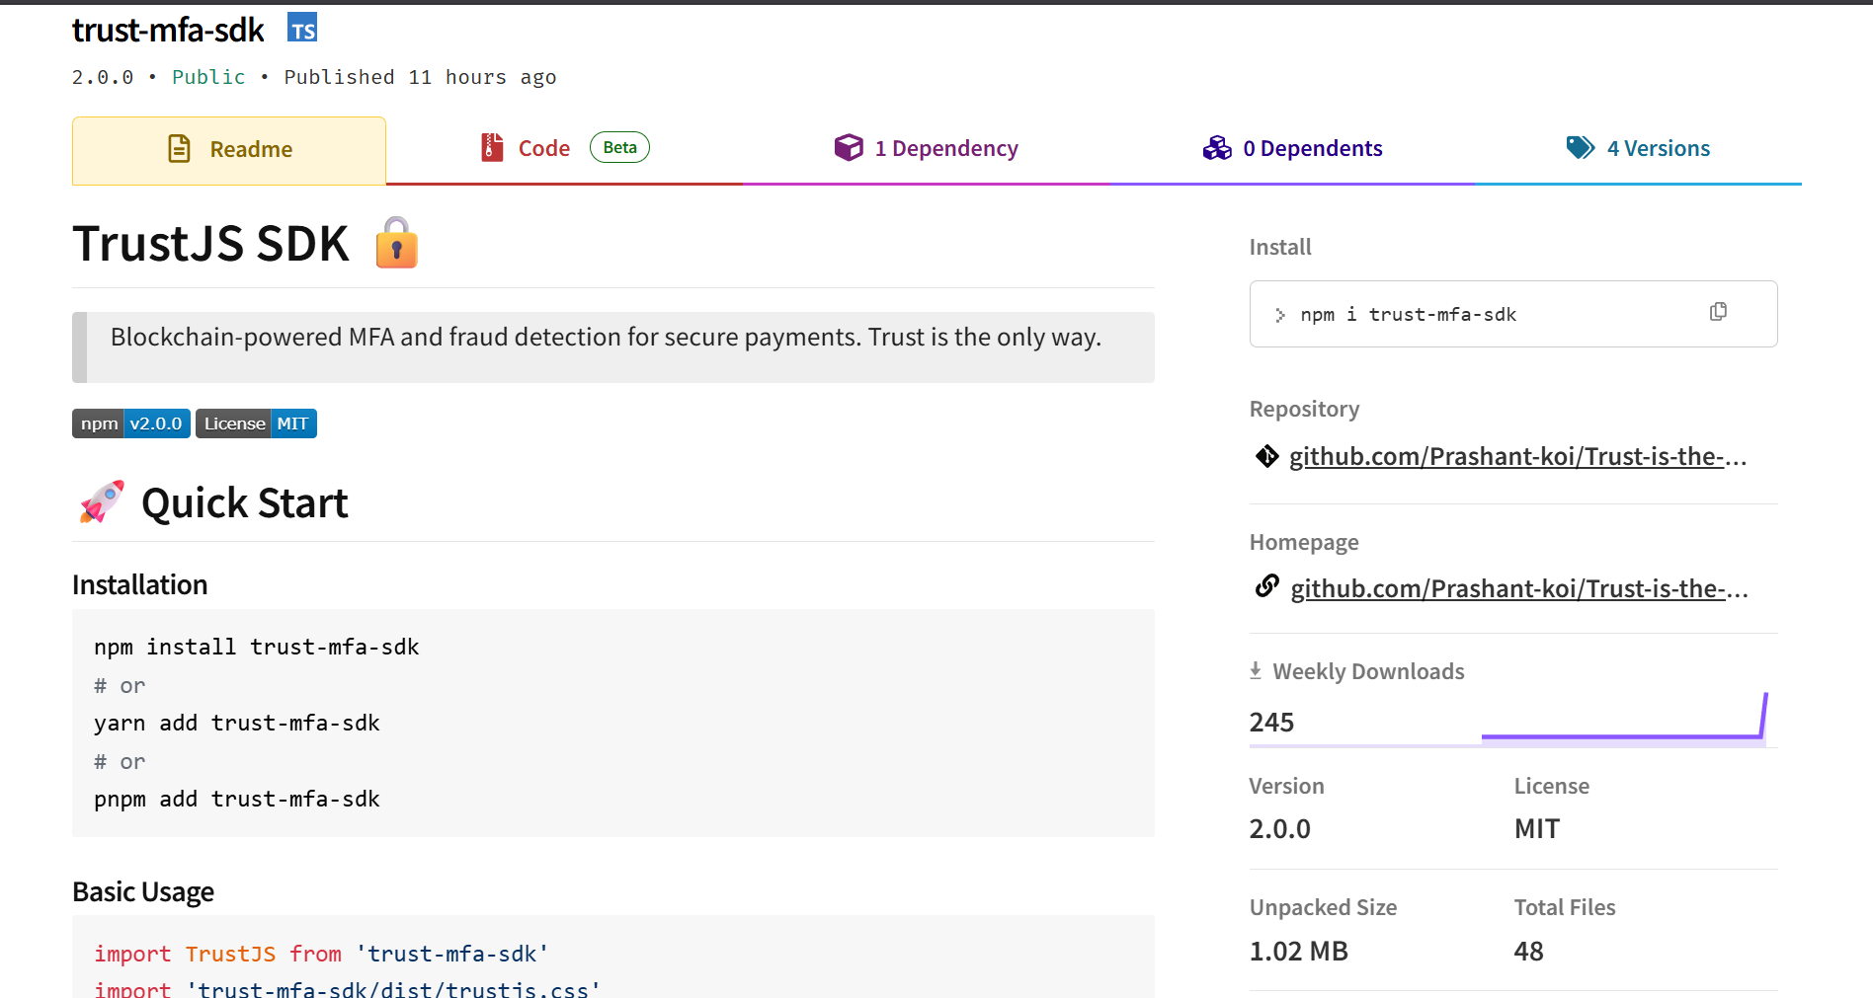Click the License value MIT in sidebar
The image size is (1873, 998).
coord(1536,828)
